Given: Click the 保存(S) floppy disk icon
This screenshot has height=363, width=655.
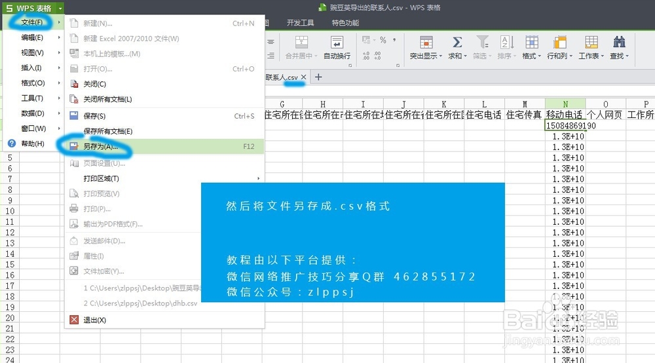Looking at the screenshot, I should coord(74,116).
